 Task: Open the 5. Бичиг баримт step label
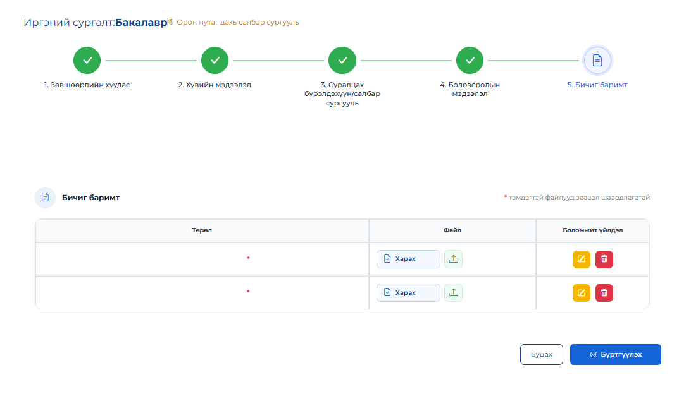pos(597,85)
